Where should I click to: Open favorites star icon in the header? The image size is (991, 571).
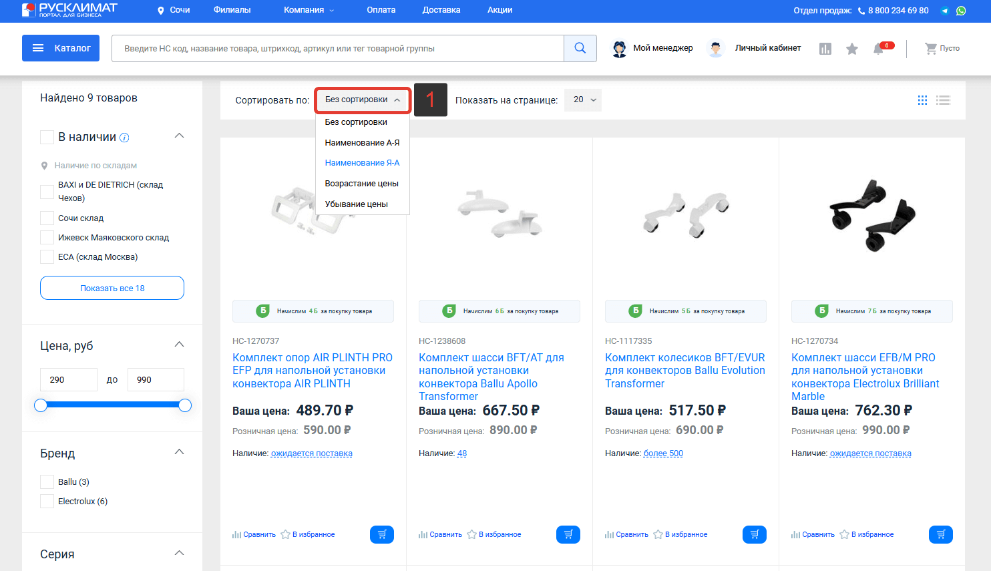[852, 49]
